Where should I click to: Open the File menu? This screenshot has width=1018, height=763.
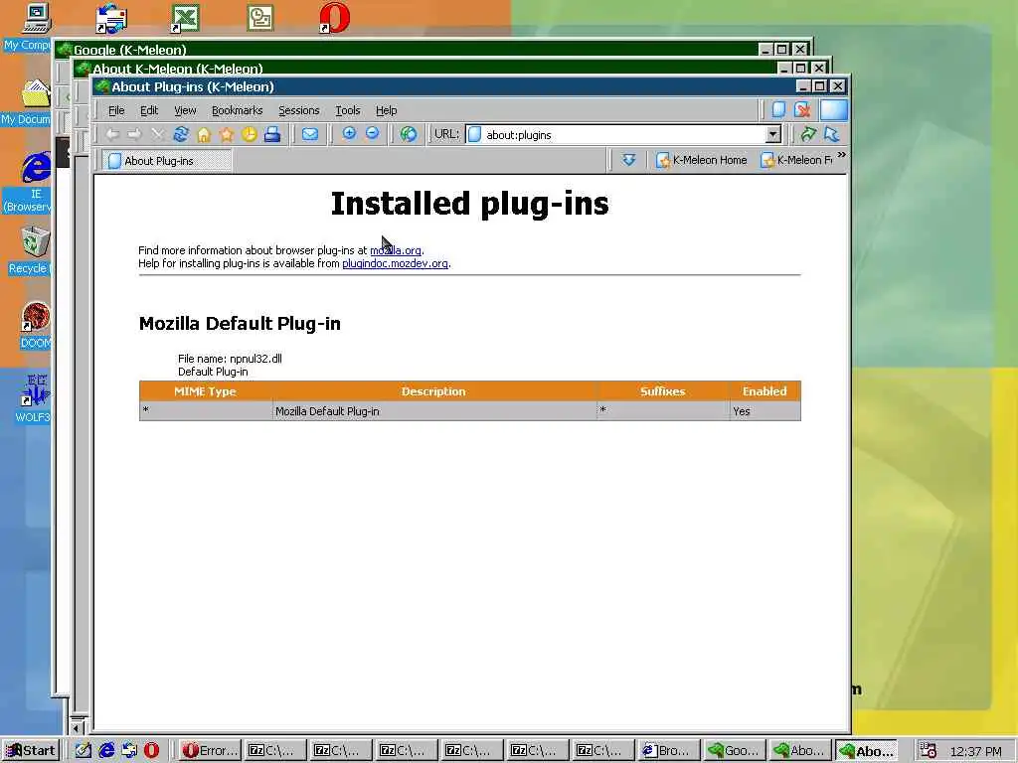[116, 110]
